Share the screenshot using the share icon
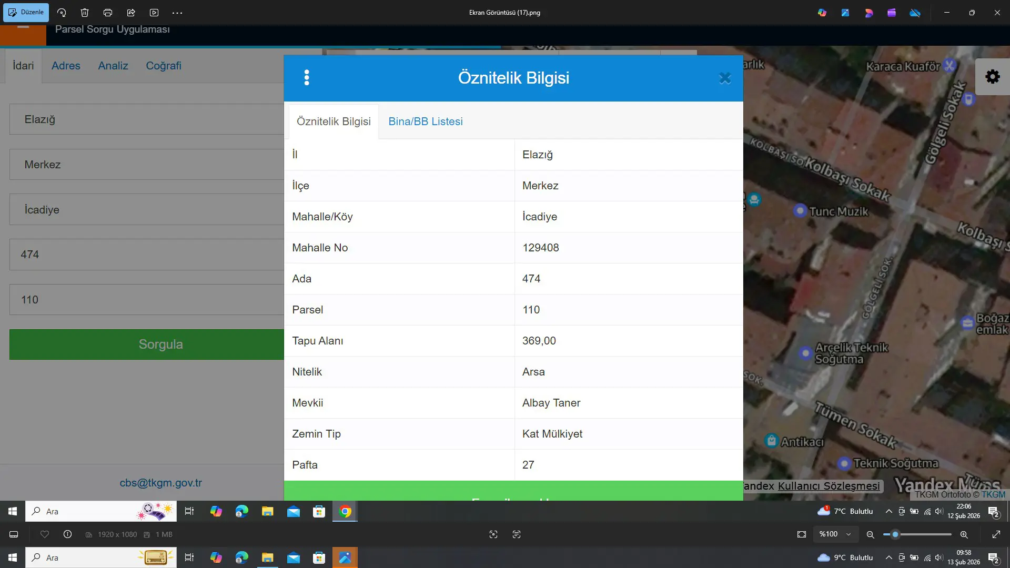 click(x=131, y=13)
